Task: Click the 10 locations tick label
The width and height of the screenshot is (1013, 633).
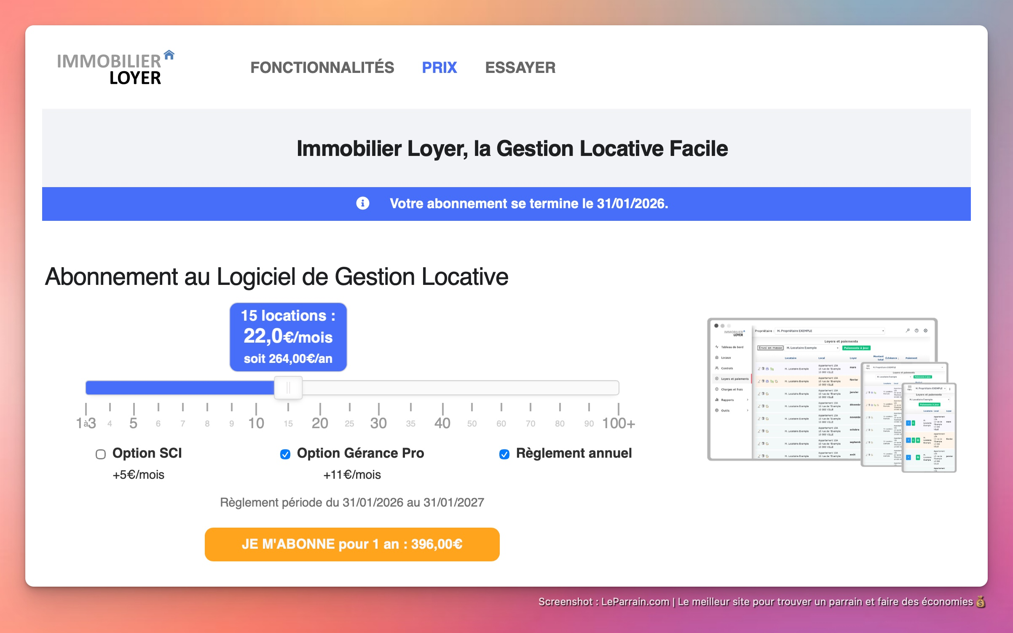Action: [256, 423]
